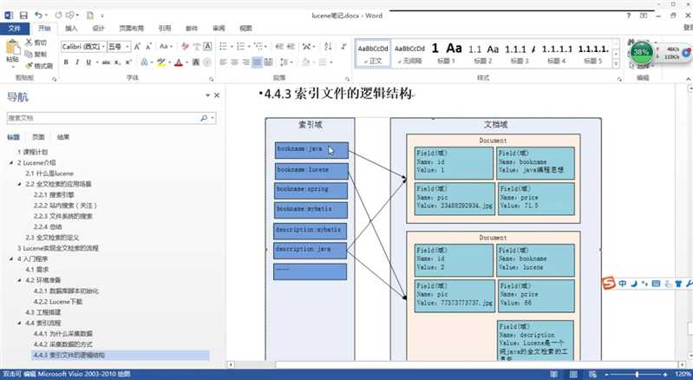Apply the 标题 1 style
Image resolution: width=693 pixels, height=380 pixels.
pyautogui.click(x=446, y=53)
